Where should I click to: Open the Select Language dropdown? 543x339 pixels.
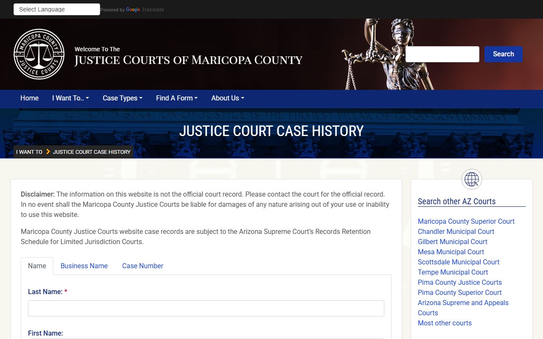pos(57,9)
